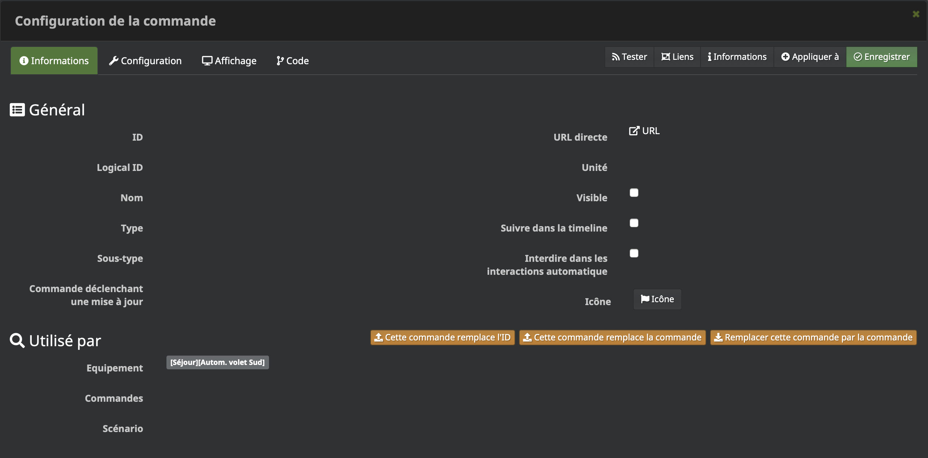Click the RSS icon on Tester
The height and width of the screenshot is (458, 928).
point(616,57)
